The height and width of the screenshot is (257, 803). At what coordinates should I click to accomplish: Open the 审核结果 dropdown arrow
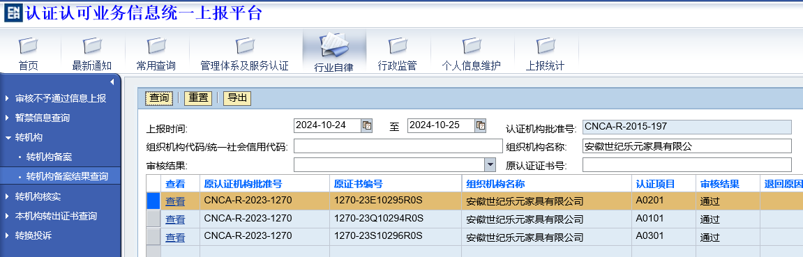(x=490, y=164)
